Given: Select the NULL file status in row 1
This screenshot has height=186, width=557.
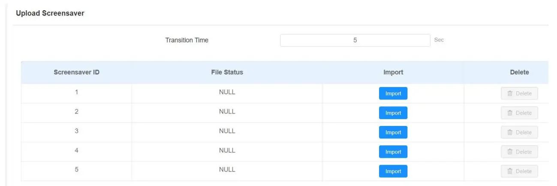Looking at the screenshot, I should pos(227,92).
